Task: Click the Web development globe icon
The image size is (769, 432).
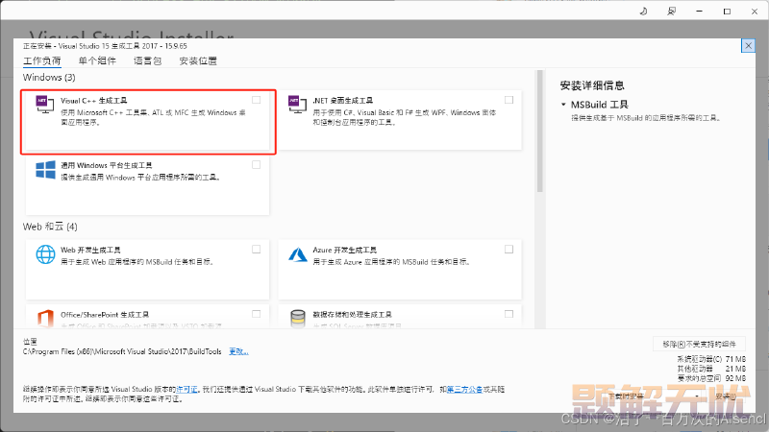Action: tap(45, 254)
